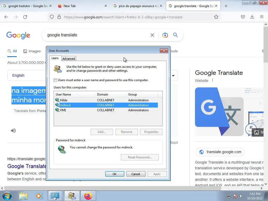
Task: Click the Firefox forward arrow
Action: click(16, 17)
